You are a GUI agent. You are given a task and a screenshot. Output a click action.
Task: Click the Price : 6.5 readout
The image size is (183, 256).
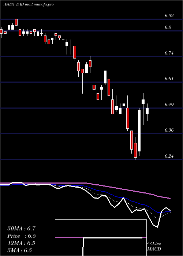(x=21, y=236)
